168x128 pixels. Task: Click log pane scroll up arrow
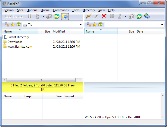(163, 95)
